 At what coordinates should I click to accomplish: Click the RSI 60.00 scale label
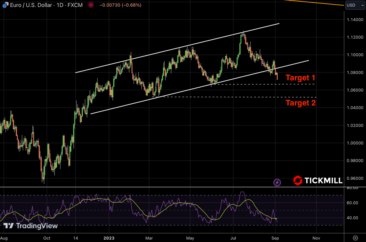(352, 203)
